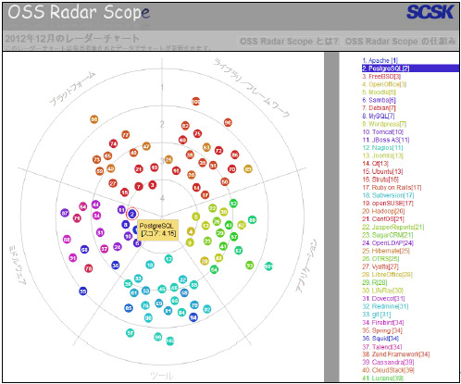The height and width of the screenshot is (384, 461).
Task: Select '1. Apache [1]' in the list
Action: coord(380,60)
